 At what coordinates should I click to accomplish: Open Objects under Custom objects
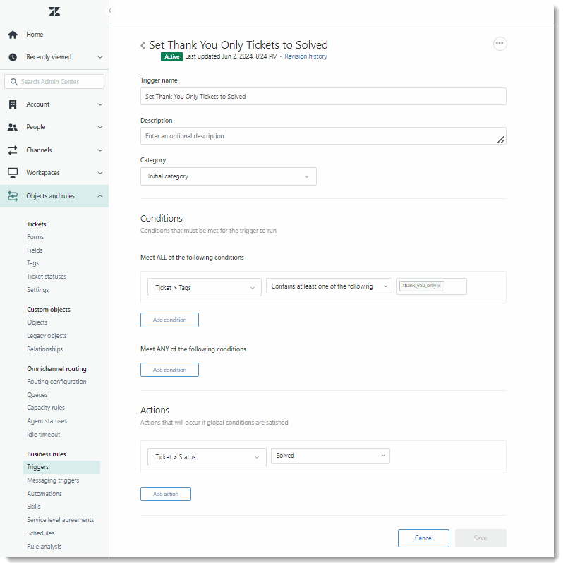pos(37,322)
